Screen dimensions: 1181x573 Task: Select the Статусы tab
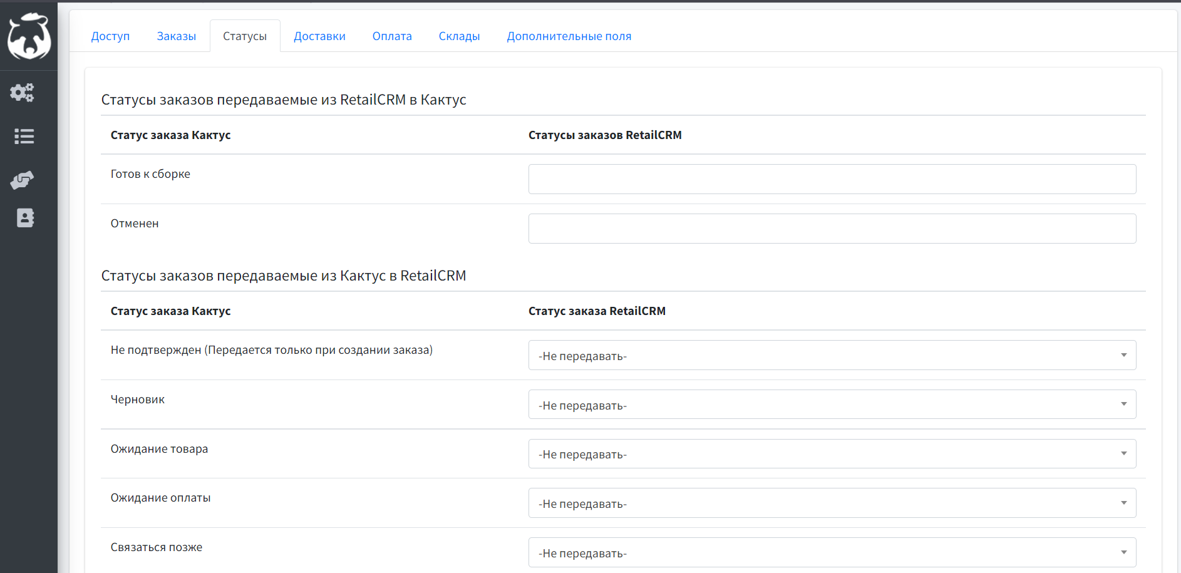245,36
